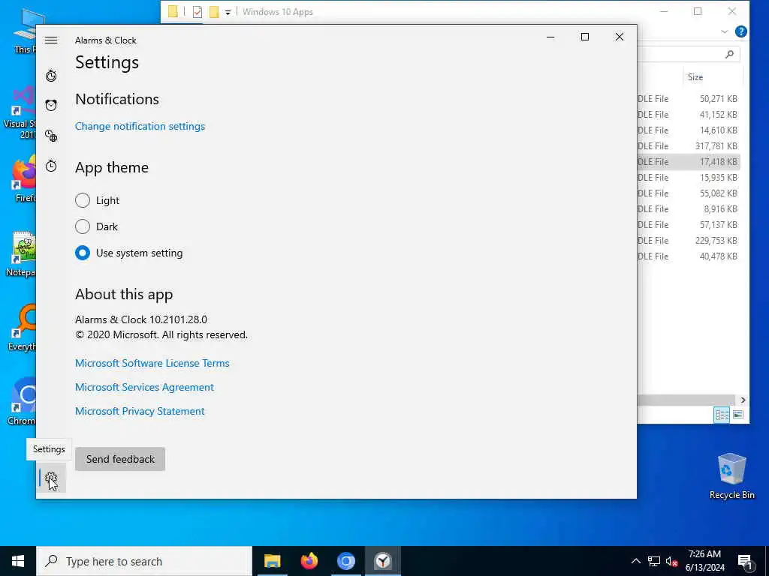This screenshot has height=576, width=769.
Task: Open the hamburger navigation menu in Alarms & Clock
Action: click(51, 40)
